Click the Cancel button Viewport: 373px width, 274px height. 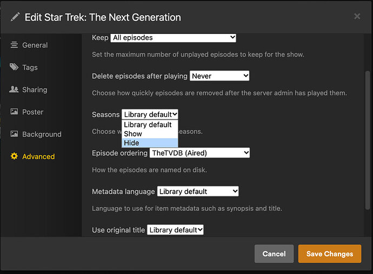274,254
